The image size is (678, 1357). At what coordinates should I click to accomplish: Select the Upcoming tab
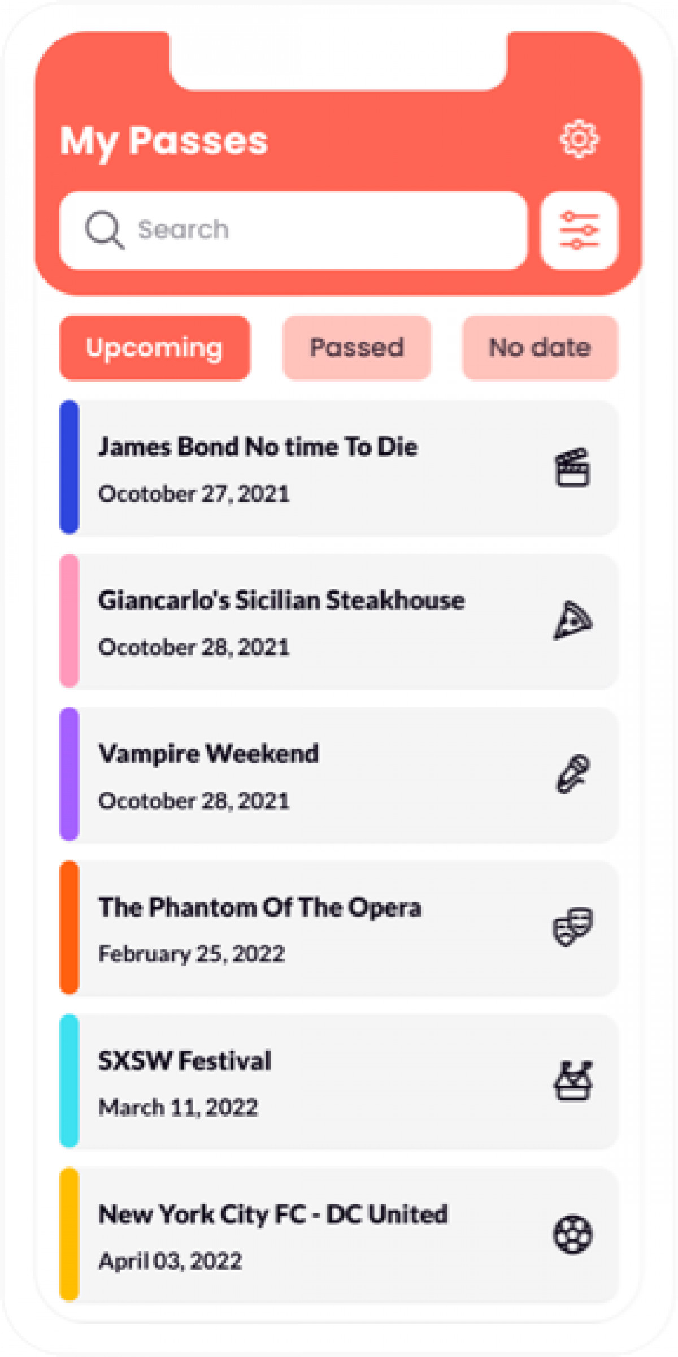tap(154, 348)
